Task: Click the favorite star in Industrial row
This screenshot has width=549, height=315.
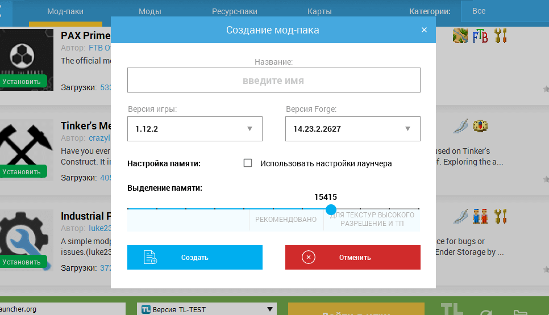Action: [x=546, y=270]
